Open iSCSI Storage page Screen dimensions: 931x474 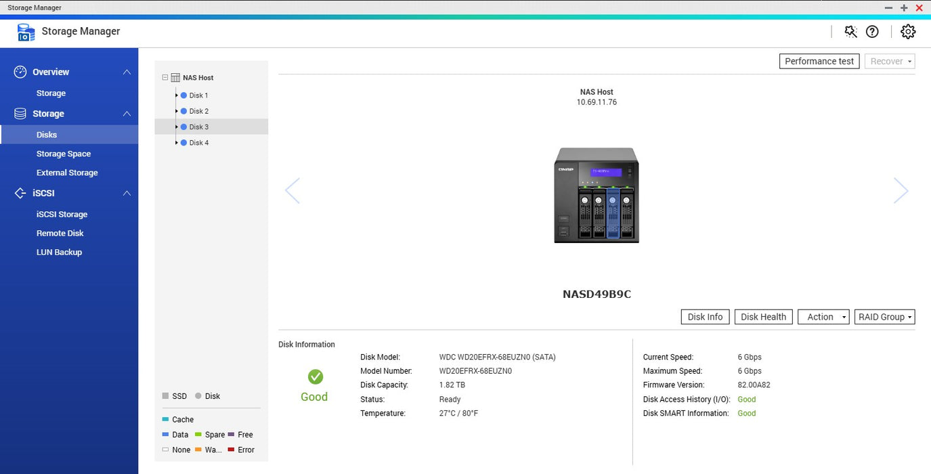point(62,215)
